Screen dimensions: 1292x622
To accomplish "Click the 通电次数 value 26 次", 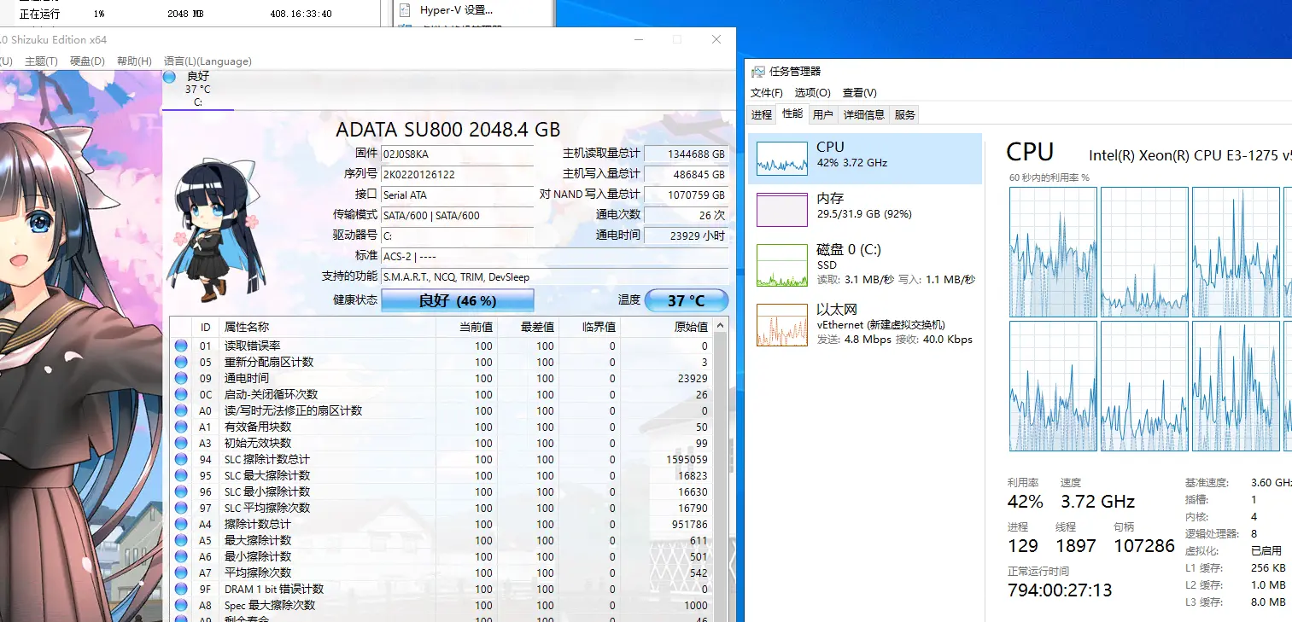I will (687, 215).
